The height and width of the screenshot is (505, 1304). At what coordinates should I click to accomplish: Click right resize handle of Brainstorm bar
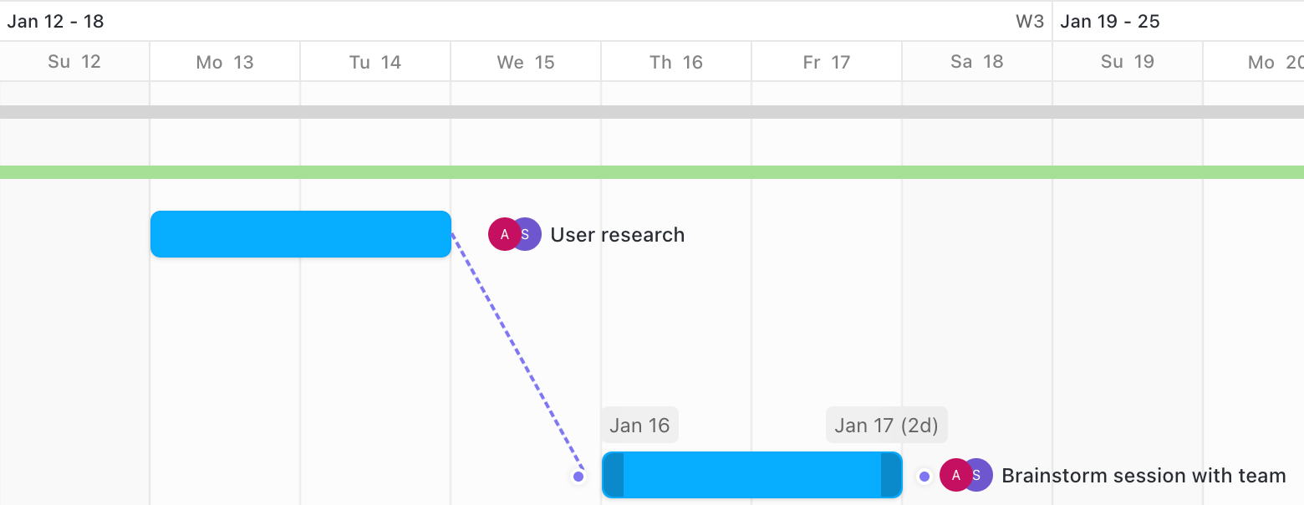[x=891, y=475]
